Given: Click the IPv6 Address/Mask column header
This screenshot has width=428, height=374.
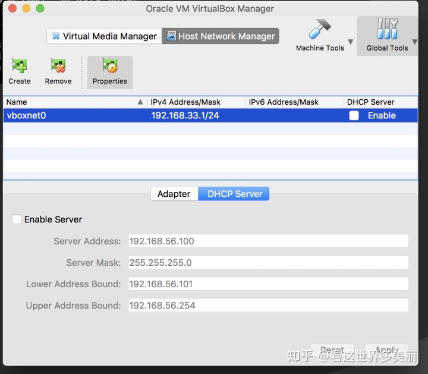Looking at the screenshot, I should 294,102.
